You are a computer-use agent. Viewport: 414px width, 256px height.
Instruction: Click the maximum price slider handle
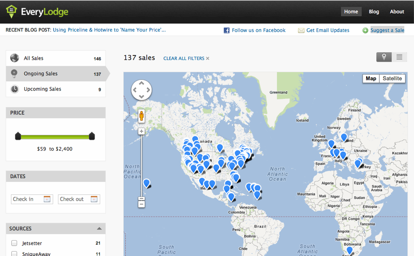92,136
